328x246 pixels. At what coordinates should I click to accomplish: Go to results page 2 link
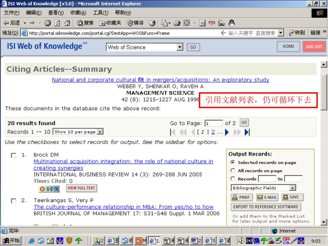pyautogui.click(x=213, y=132)
